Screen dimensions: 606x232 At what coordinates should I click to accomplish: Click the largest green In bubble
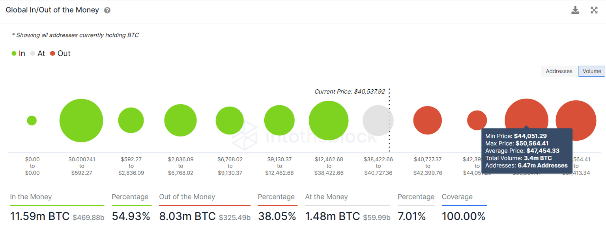81,120
